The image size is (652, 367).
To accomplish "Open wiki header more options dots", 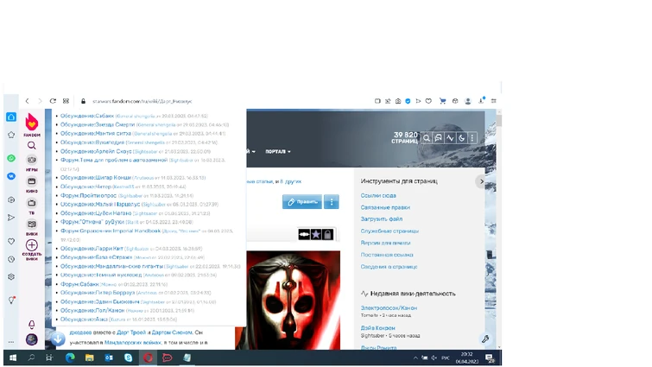I will (472, 138).
